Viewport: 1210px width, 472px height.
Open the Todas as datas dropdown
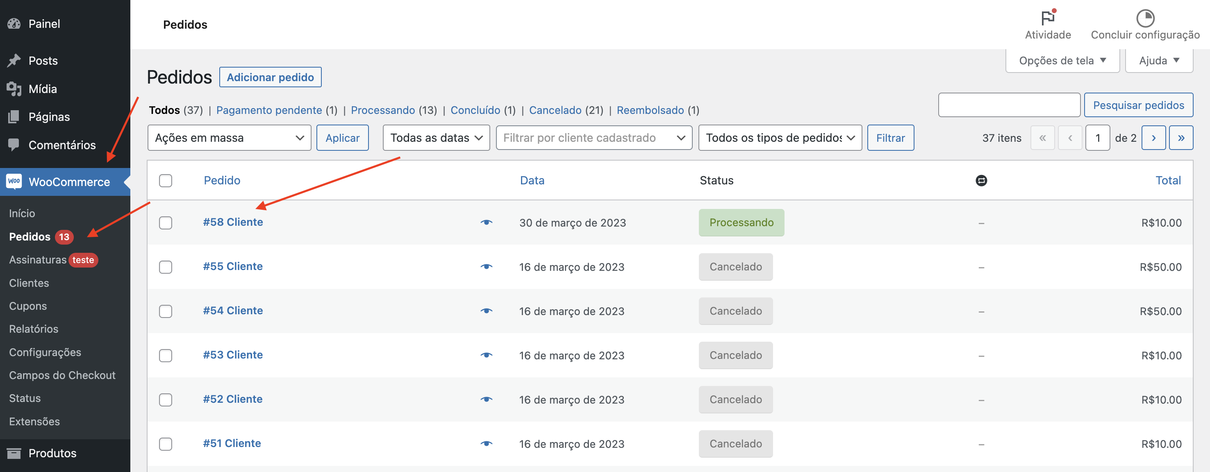click(x=436, y=138)
